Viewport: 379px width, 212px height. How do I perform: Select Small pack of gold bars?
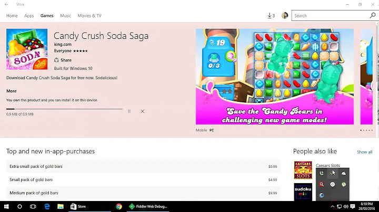pos(143,179)
